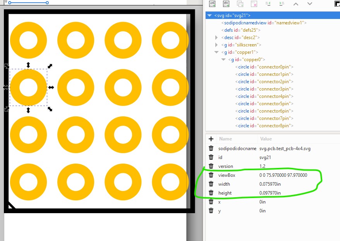Click the new text node icon
The height and width of the screenshot is (241, 340).
(226, 4)
